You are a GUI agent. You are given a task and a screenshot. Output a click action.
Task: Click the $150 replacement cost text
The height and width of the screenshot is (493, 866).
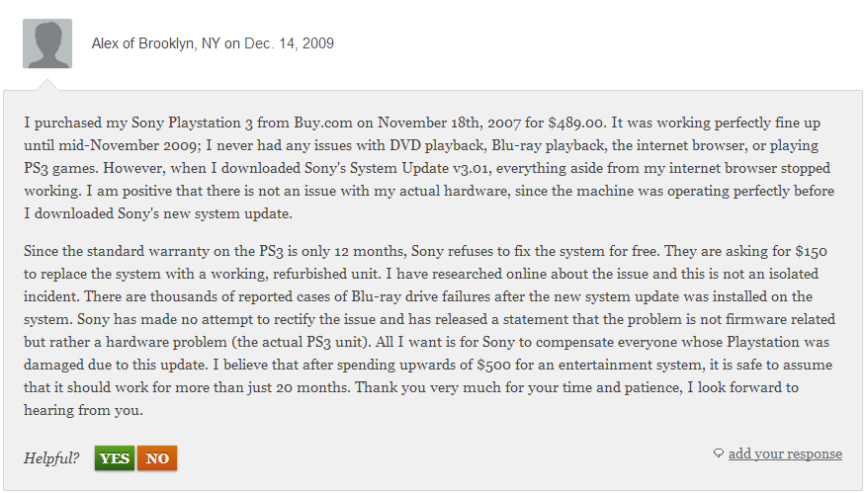811,251
